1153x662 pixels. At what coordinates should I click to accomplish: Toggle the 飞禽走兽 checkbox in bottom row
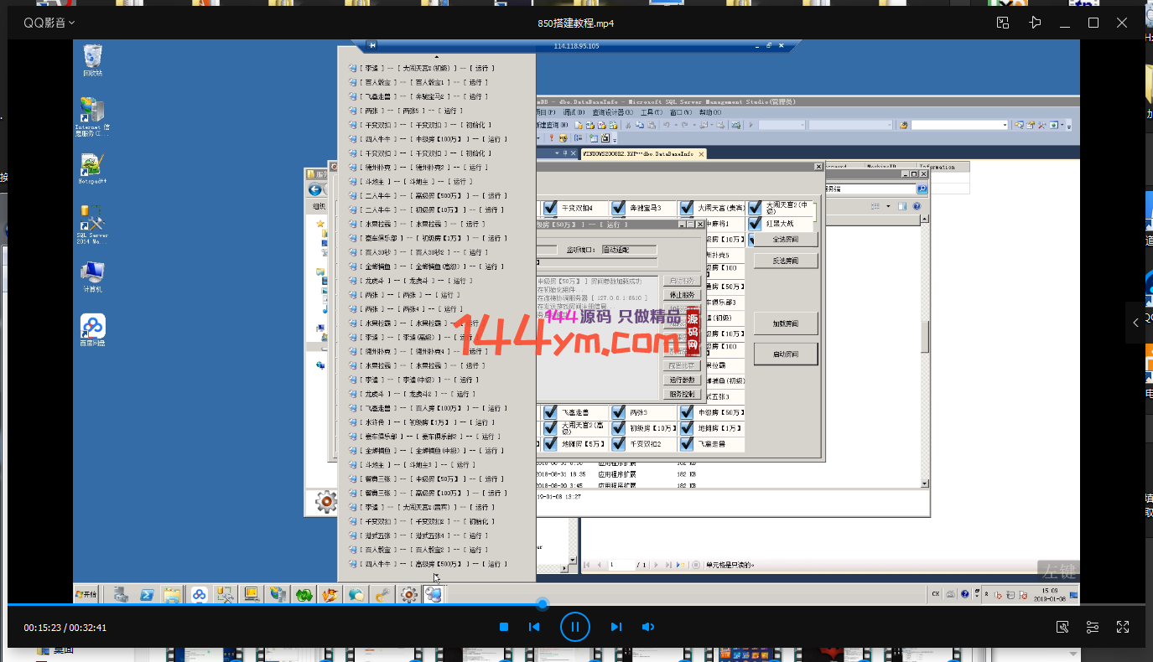point(550,412)
